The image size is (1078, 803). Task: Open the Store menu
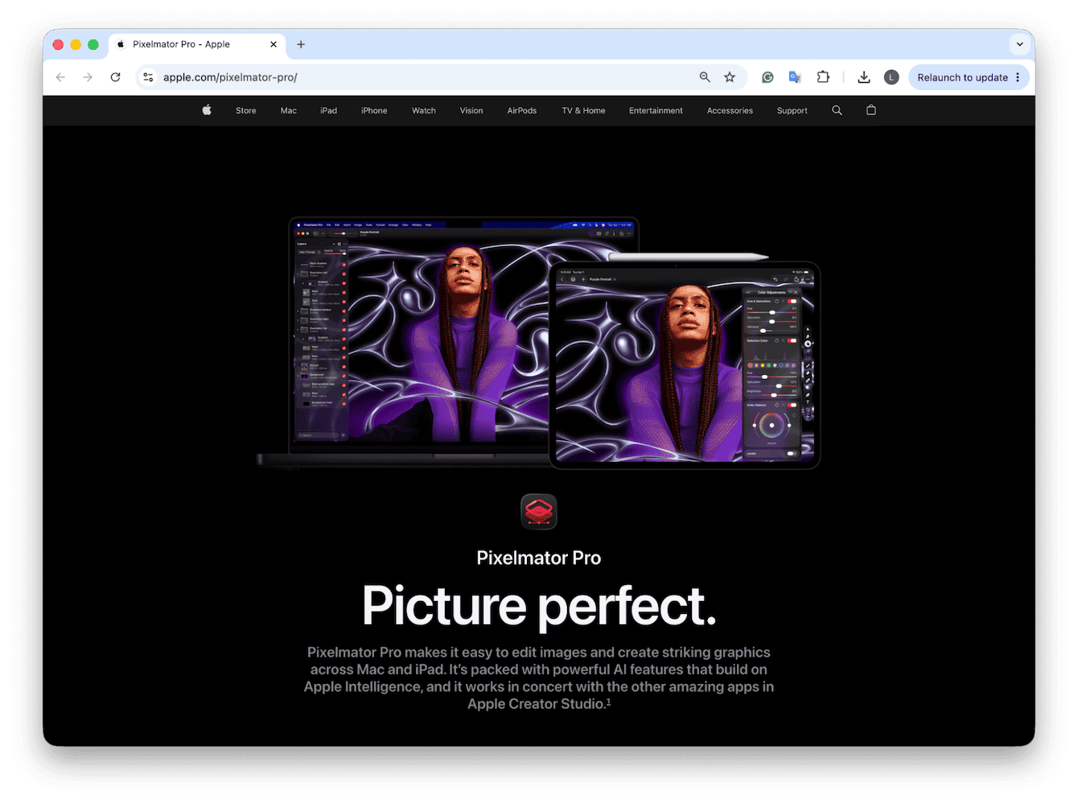point(246,110)
